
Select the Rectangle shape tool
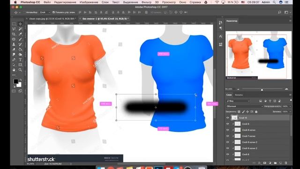(x=20, y=65)
